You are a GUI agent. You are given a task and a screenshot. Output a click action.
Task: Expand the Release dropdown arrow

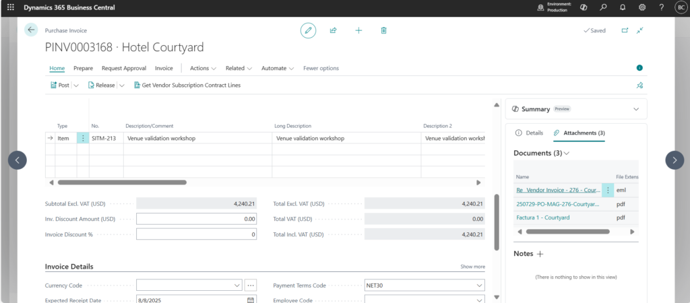122,86
